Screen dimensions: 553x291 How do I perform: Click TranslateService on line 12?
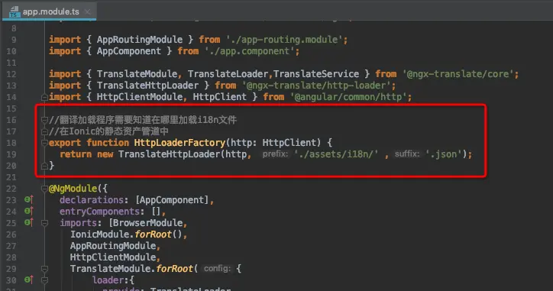(316, 74)
